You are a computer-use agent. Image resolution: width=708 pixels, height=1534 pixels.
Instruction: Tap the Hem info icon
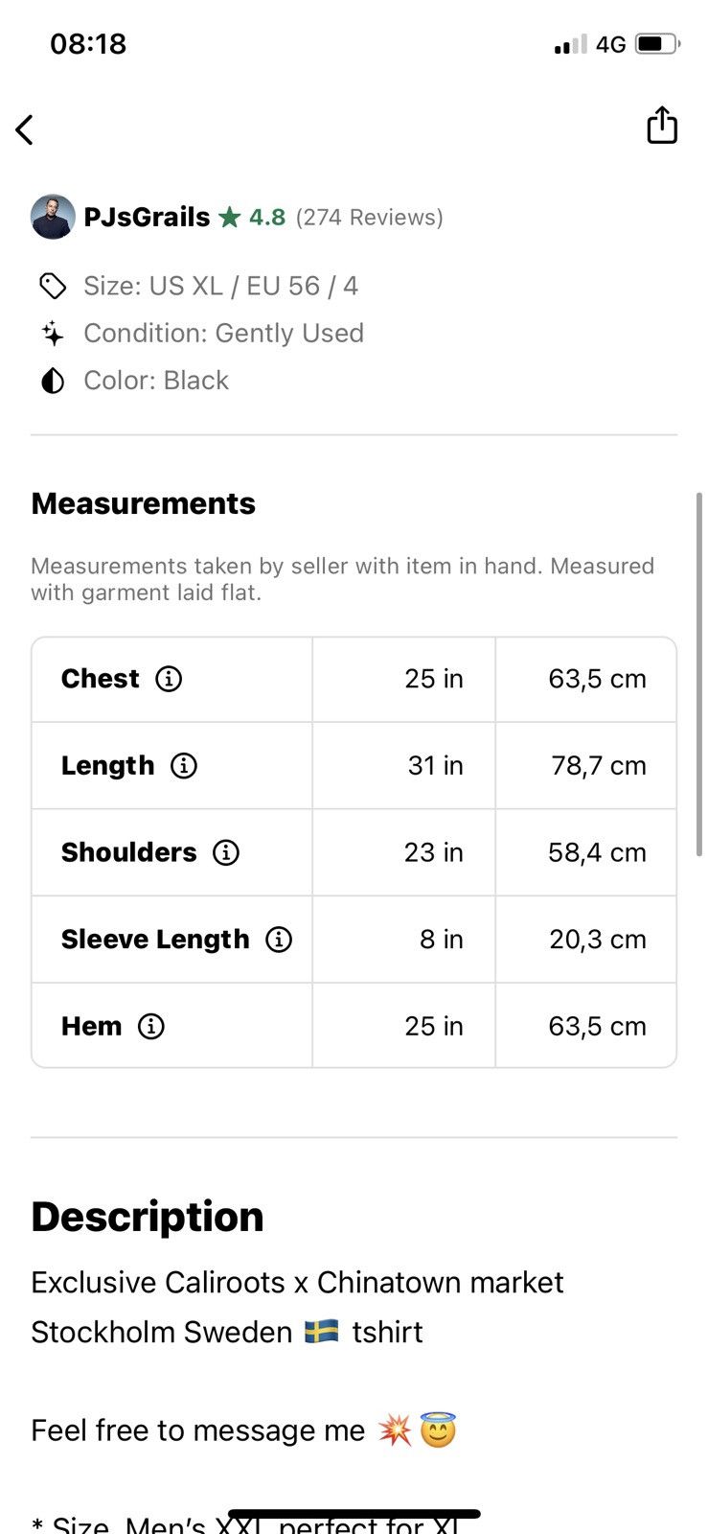(x=151, y=1026)
